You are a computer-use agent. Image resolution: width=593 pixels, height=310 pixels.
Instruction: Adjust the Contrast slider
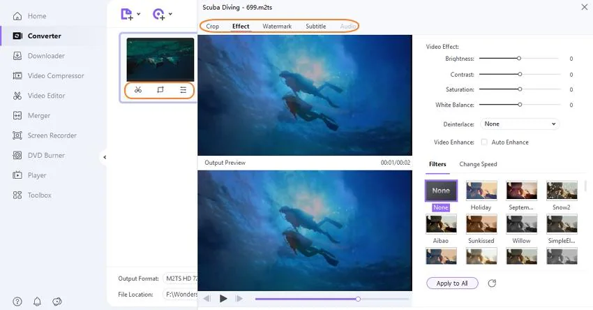519,74
